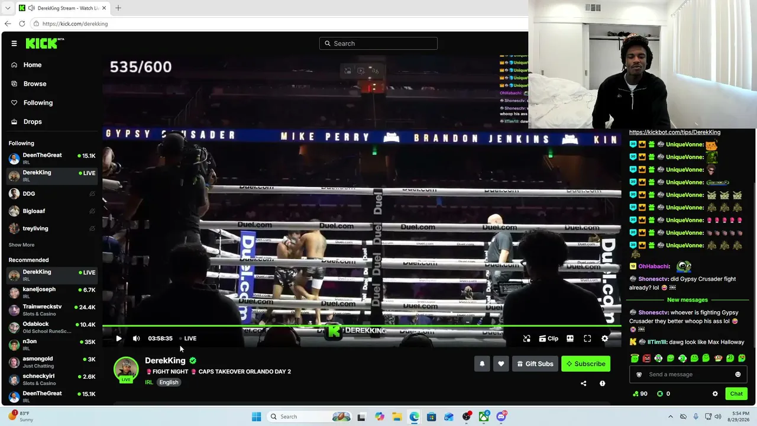
Task: Open the browser tab list dropdown
Action: point(7,8)
